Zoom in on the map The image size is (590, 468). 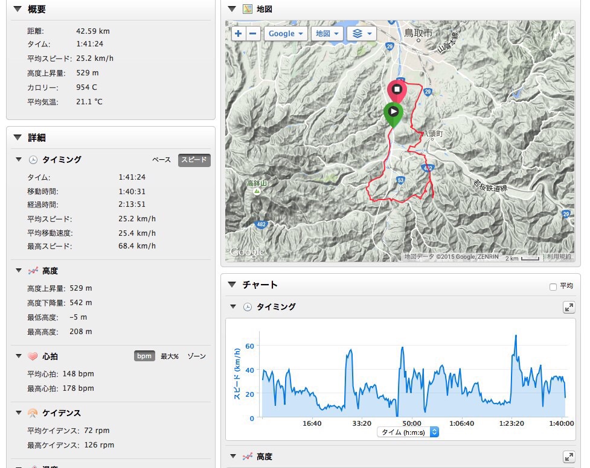pyautogui.click(x=238, y=34)
